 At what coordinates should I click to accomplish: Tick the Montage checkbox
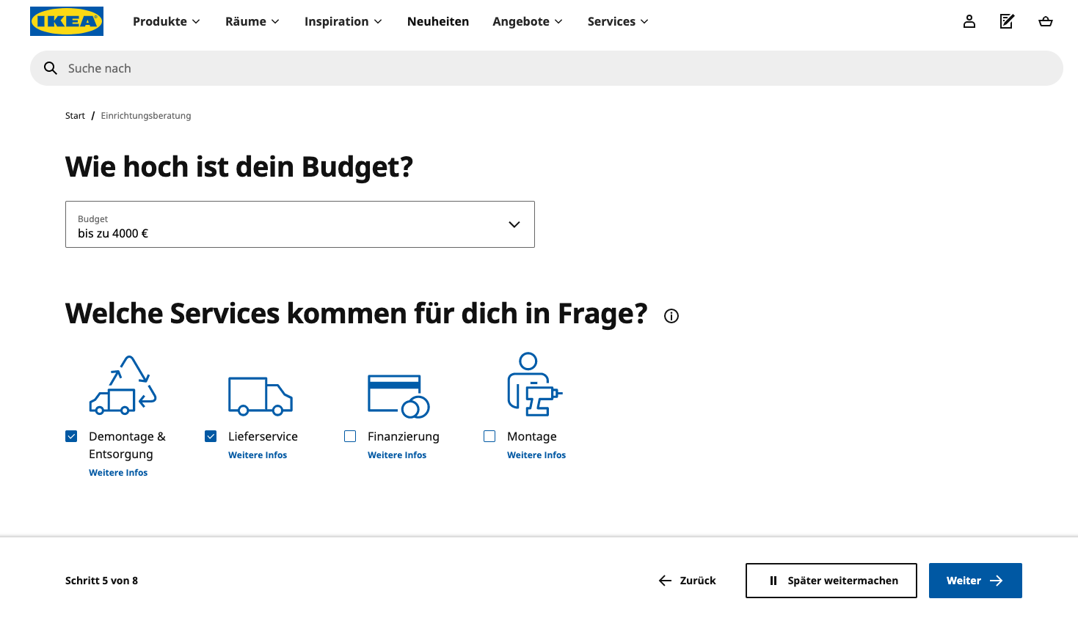tap(489, 436)
